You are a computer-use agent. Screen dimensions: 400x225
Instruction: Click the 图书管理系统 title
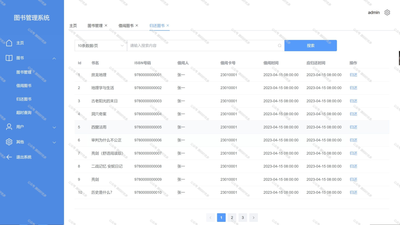(32, 18)
